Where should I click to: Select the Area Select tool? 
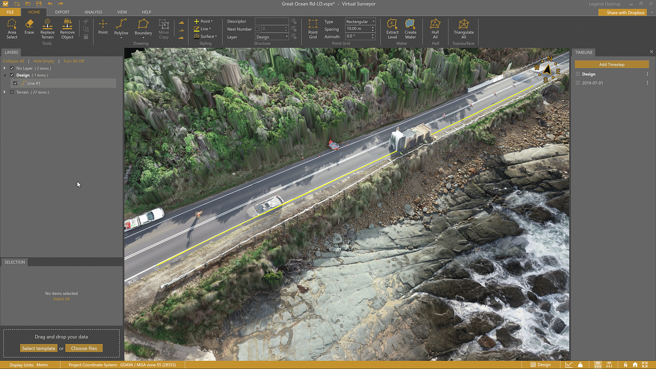[12, 29]
